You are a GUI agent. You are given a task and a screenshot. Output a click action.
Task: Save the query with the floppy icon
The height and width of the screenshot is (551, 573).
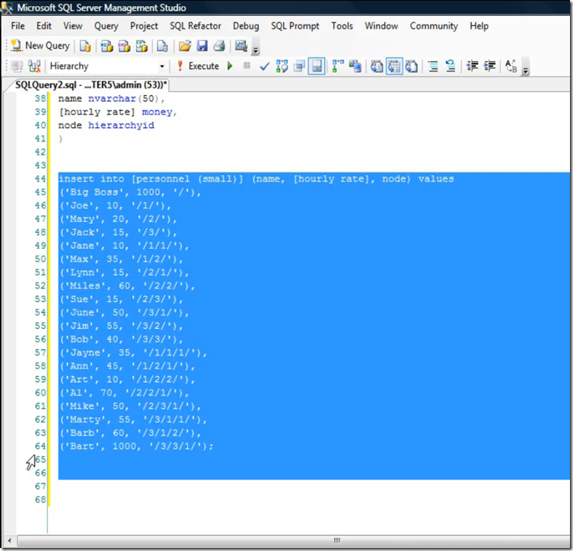tap(202, 46)
